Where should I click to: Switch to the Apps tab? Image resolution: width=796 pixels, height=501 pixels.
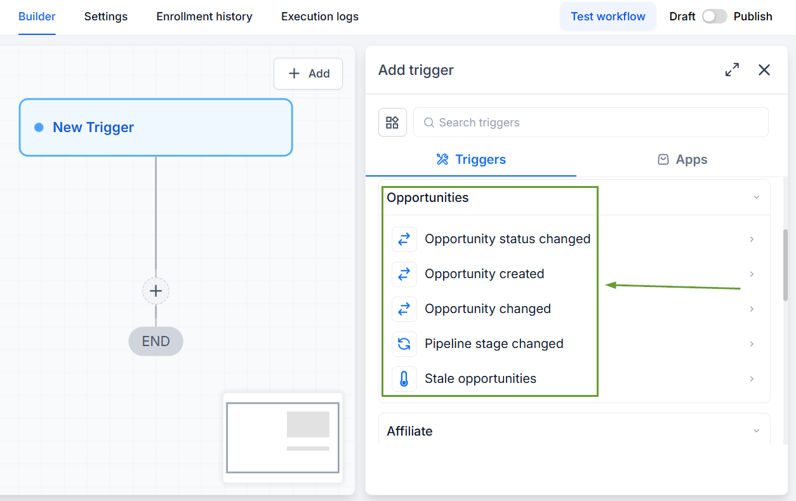pos(682,159)
